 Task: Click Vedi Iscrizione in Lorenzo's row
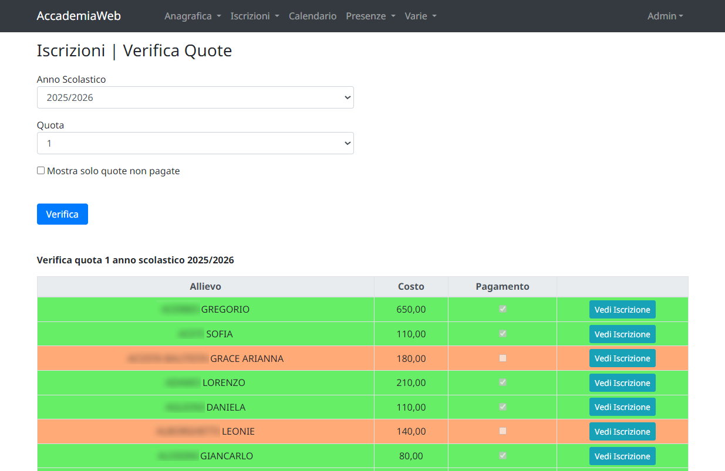pos(622,382)
